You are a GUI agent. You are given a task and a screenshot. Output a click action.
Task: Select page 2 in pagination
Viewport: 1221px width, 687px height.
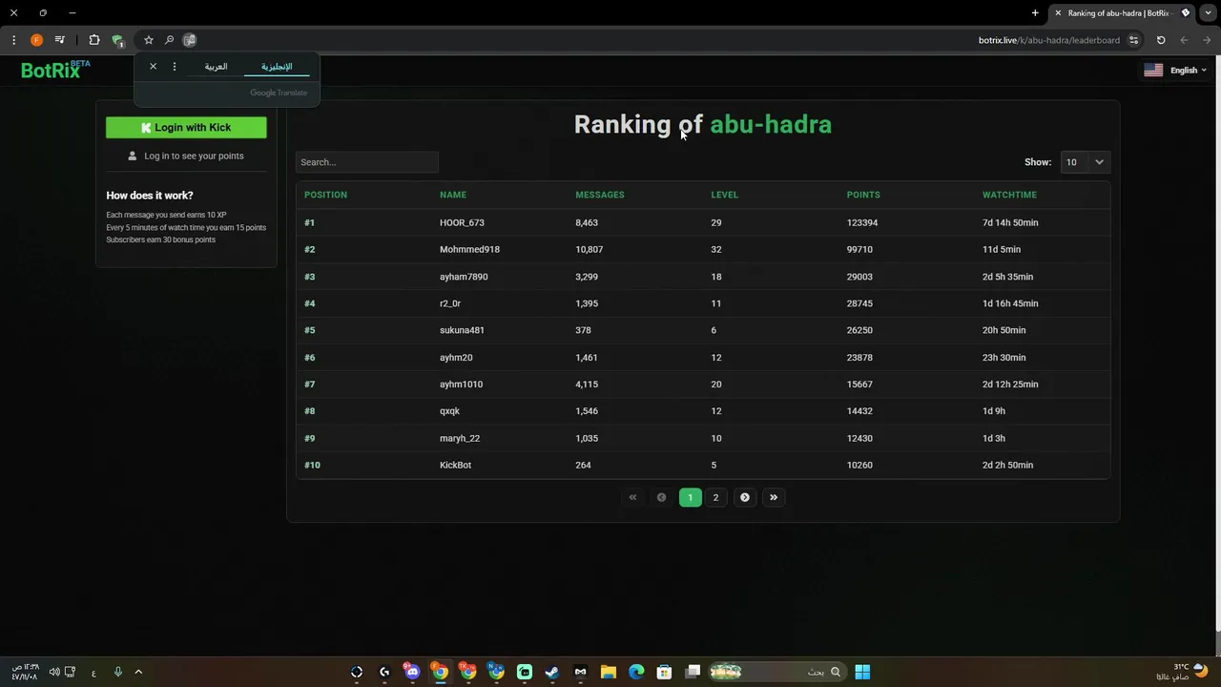[x=715, y=497]
